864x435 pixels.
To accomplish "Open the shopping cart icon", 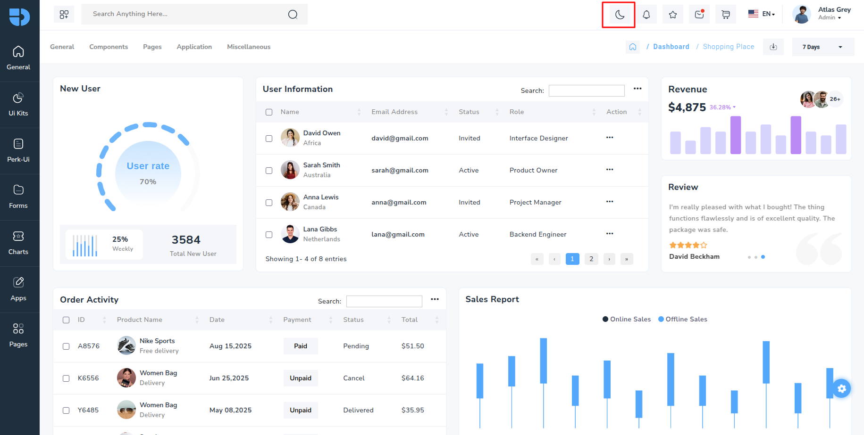I will click(726, 15).
